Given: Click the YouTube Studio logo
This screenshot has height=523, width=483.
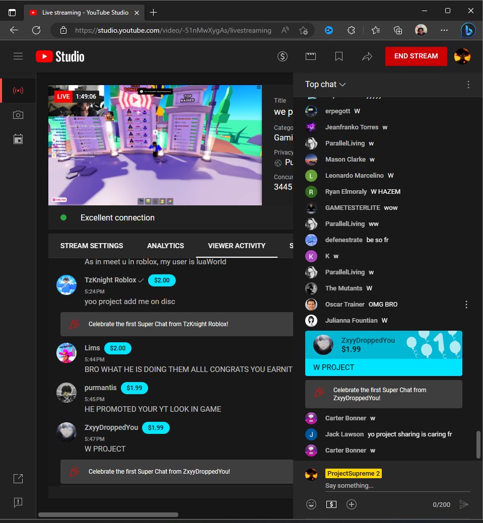Looking at the screenshot, I should click(x=60, y=56).
